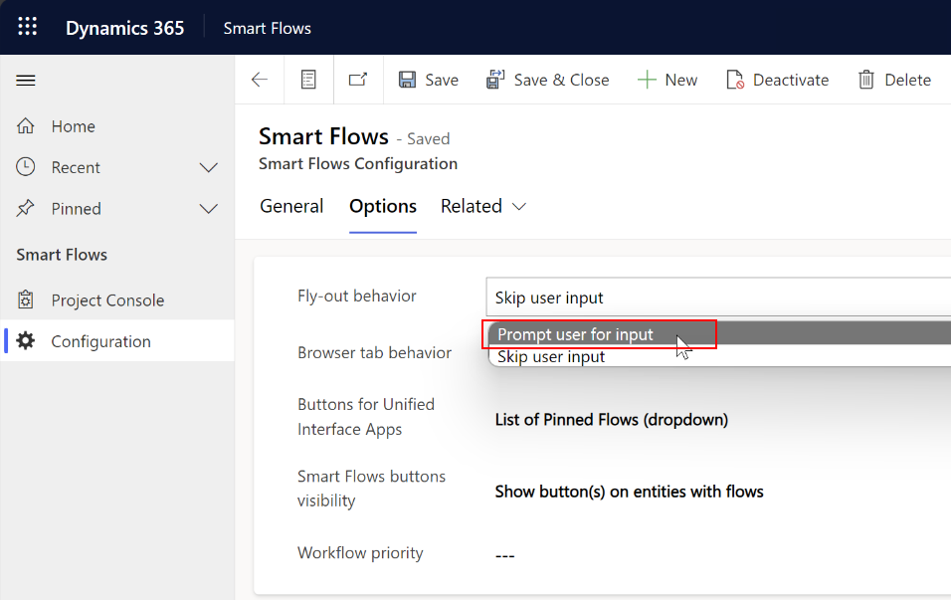951x600 pixels.
Task: Open the Fly-out behavior dropdown field
Action: [718, 298]
